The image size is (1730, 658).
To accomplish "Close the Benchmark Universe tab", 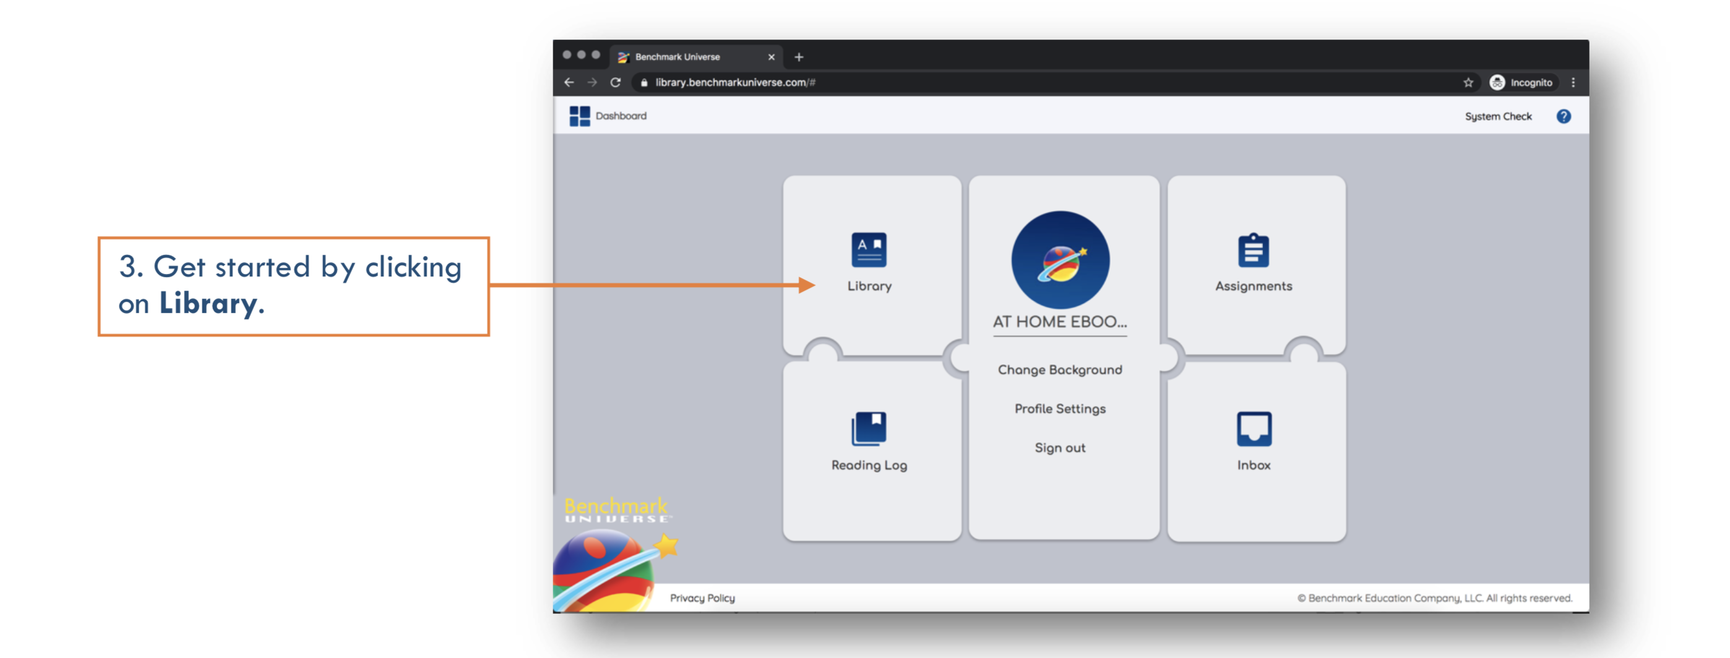I will (771, 57).
